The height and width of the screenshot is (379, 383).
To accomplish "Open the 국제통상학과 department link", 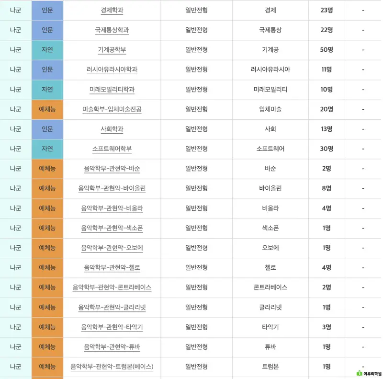I will [112, 30].
